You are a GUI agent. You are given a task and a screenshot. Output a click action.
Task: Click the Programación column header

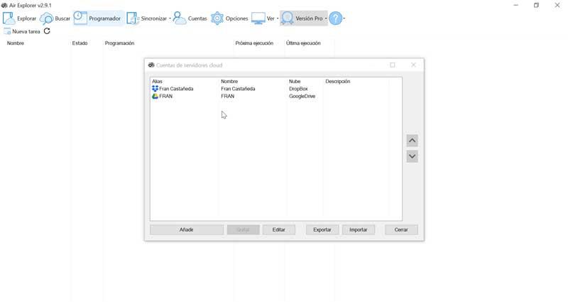tap(119, 43)
